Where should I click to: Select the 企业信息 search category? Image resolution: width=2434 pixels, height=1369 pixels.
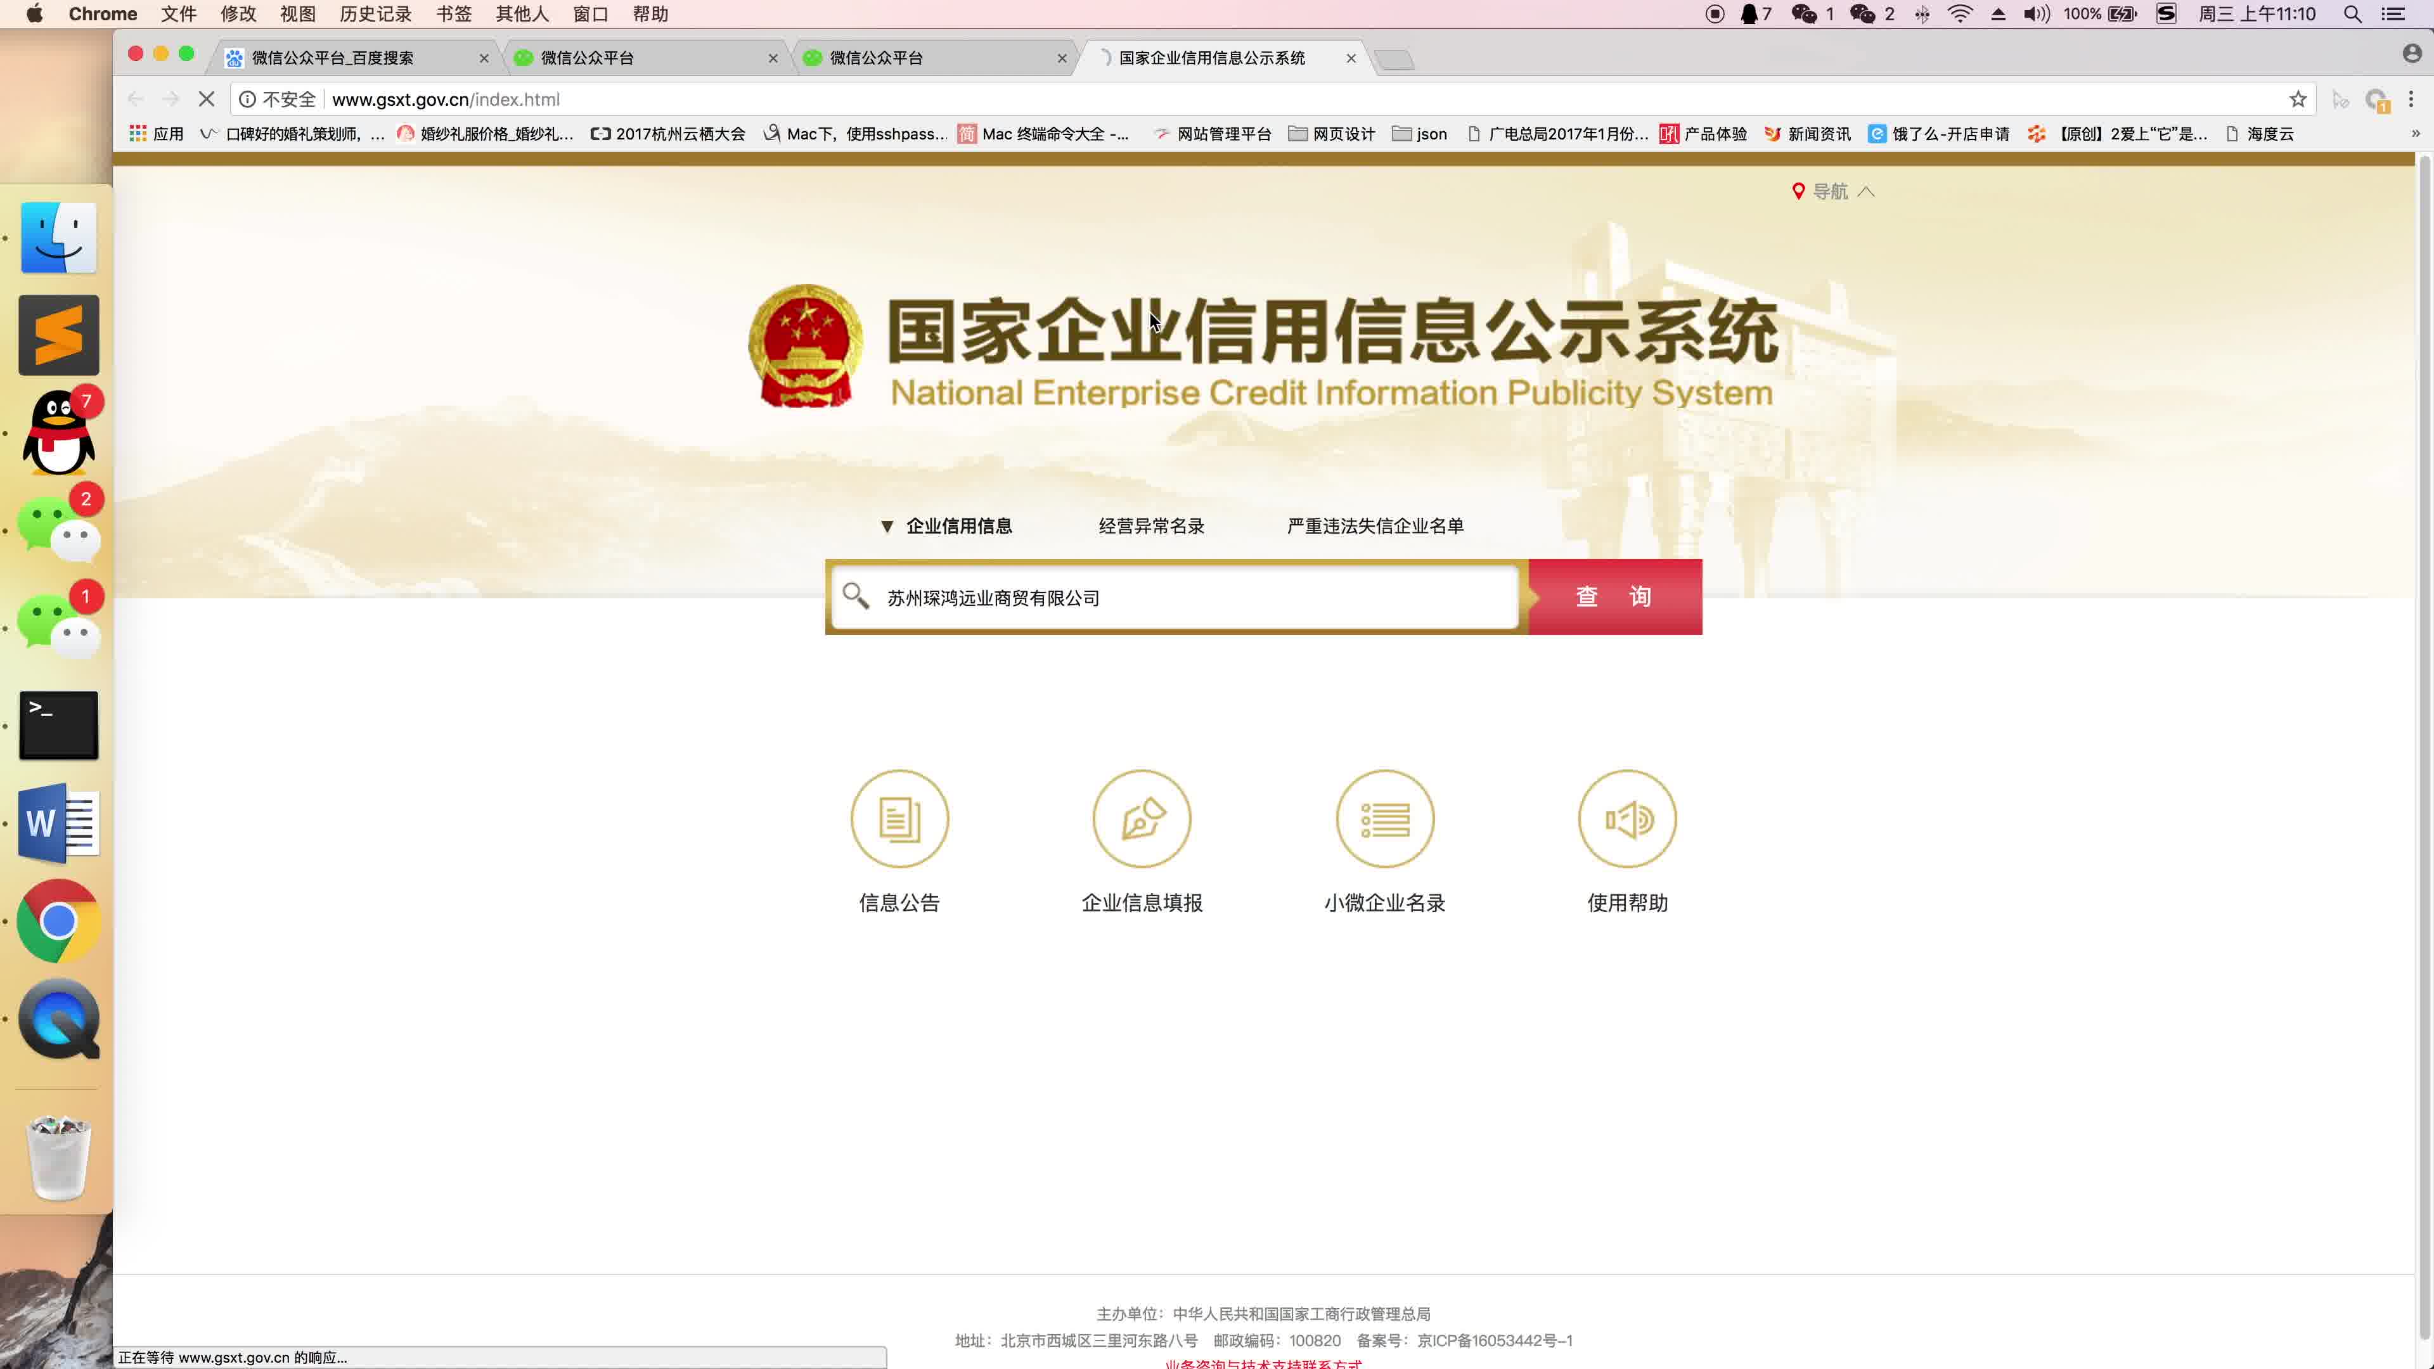point(958,525)
